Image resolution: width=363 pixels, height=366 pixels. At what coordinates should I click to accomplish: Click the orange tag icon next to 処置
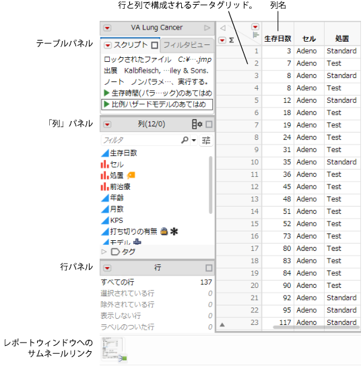131,176
